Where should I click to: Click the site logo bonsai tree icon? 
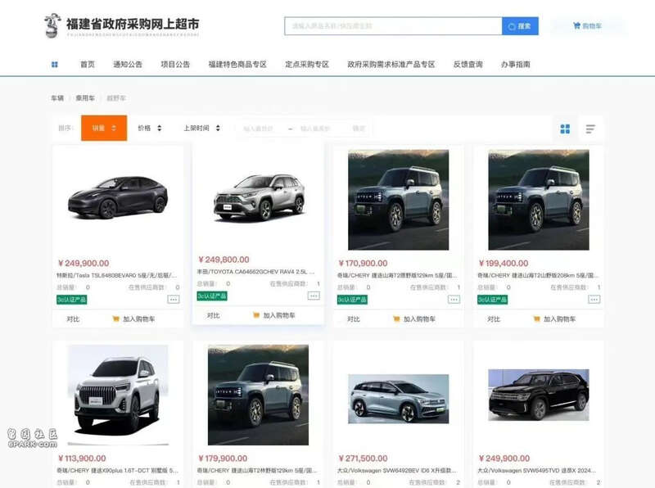tap(52, 25)
